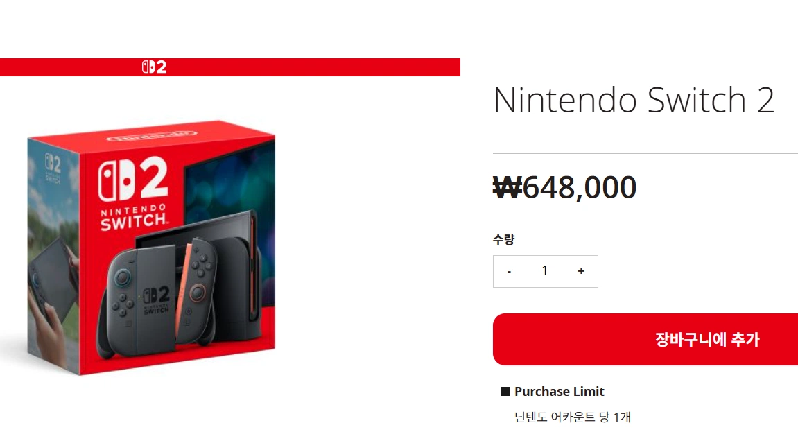Click the 수량 quantity label
This screenshot has width=798, height=441.
[503, 240]
